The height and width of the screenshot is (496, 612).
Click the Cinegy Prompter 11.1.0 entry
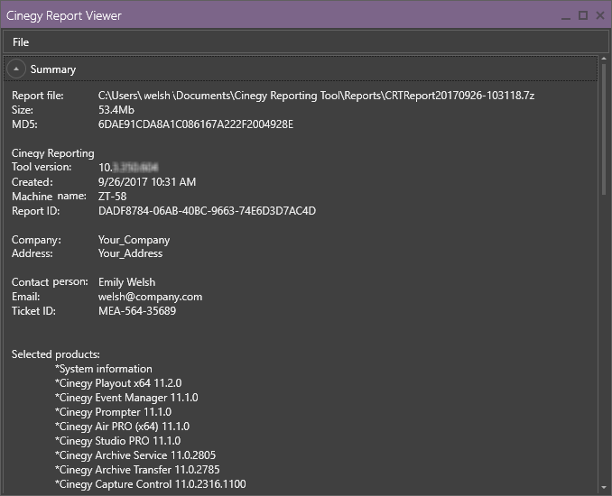(113, 412)
